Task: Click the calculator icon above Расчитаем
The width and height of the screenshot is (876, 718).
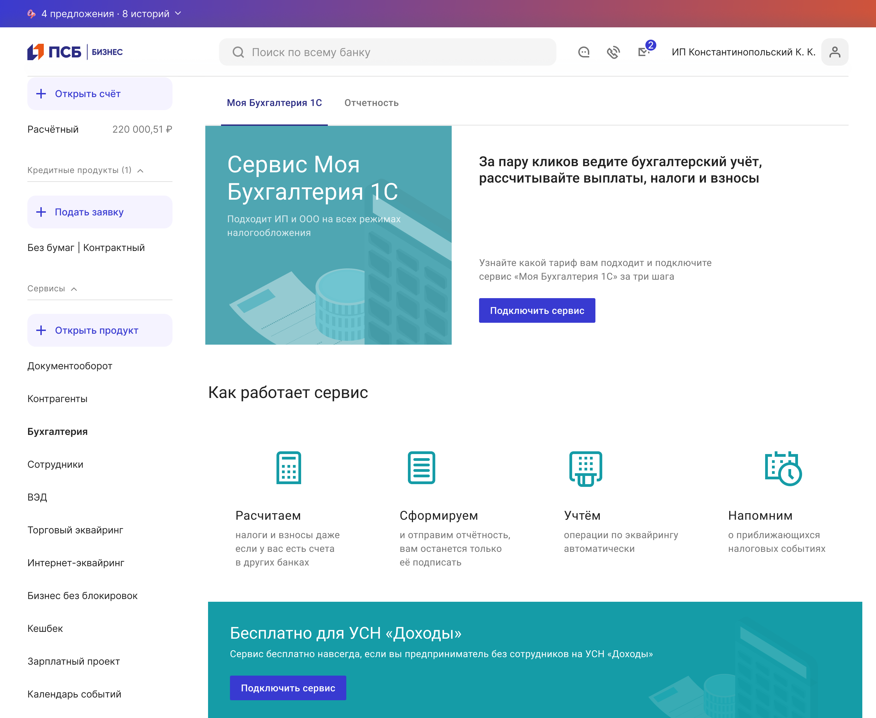Action: coord(288,468)
